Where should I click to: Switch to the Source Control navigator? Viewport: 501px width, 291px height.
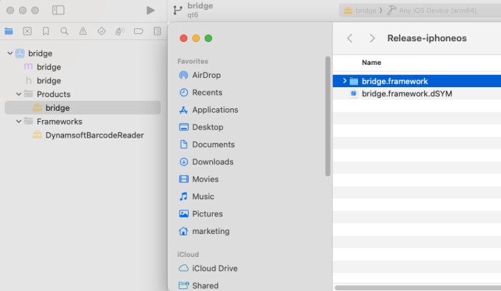tap(27, 31)
